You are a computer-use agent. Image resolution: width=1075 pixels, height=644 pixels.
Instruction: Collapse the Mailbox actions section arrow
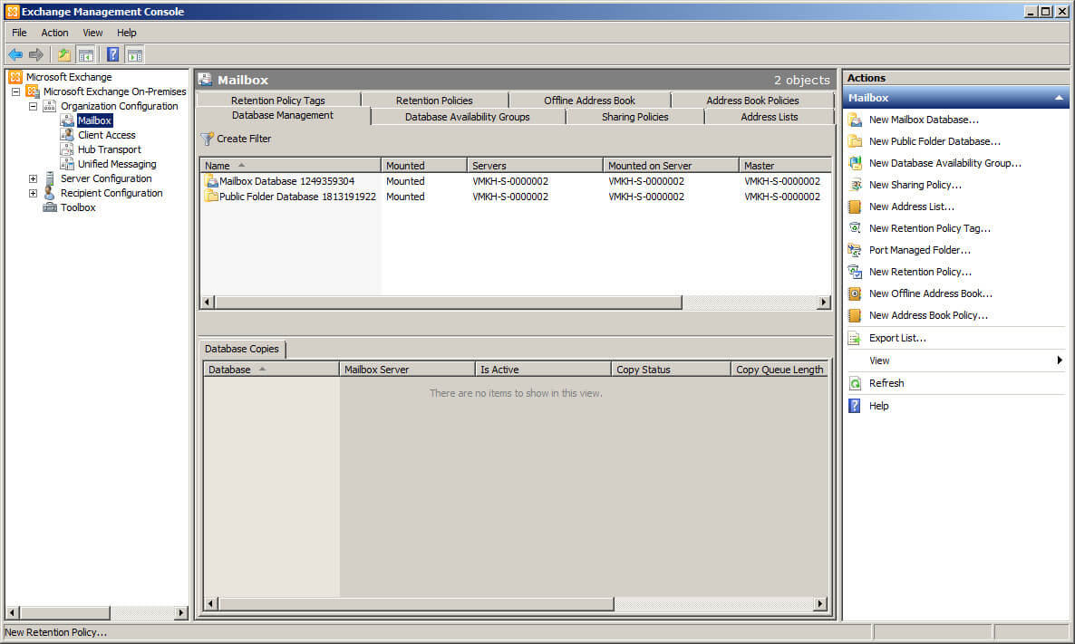pos(1059,98)
